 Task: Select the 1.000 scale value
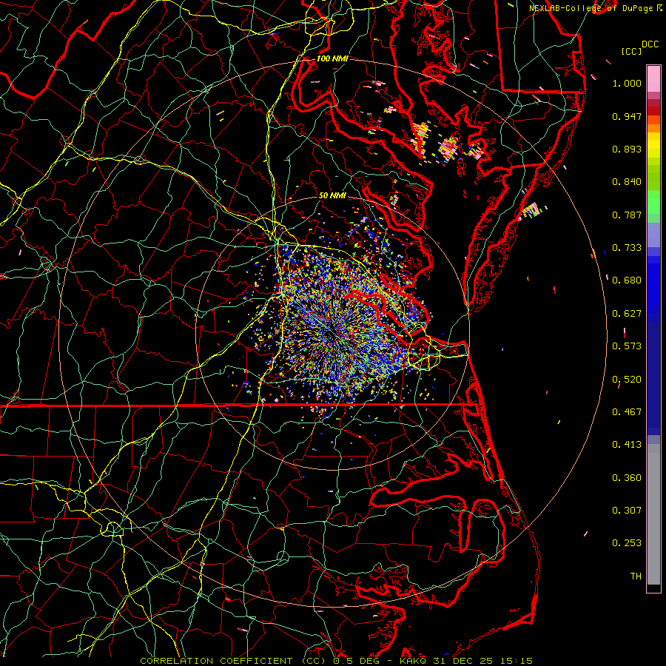[627, 83]
